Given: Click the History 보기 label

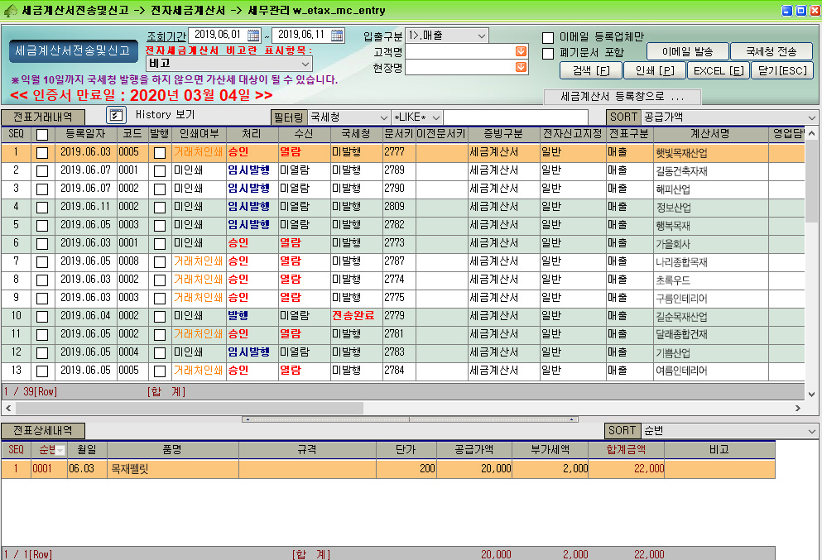Looking at the screenshot, I should pos(165,115).
